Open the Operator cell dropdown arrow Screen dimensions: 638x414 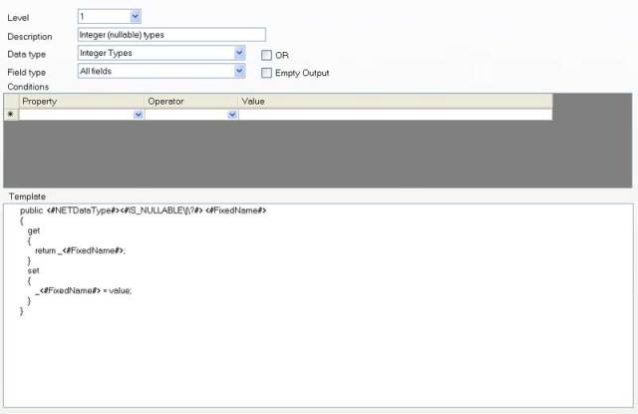(232, 115)
